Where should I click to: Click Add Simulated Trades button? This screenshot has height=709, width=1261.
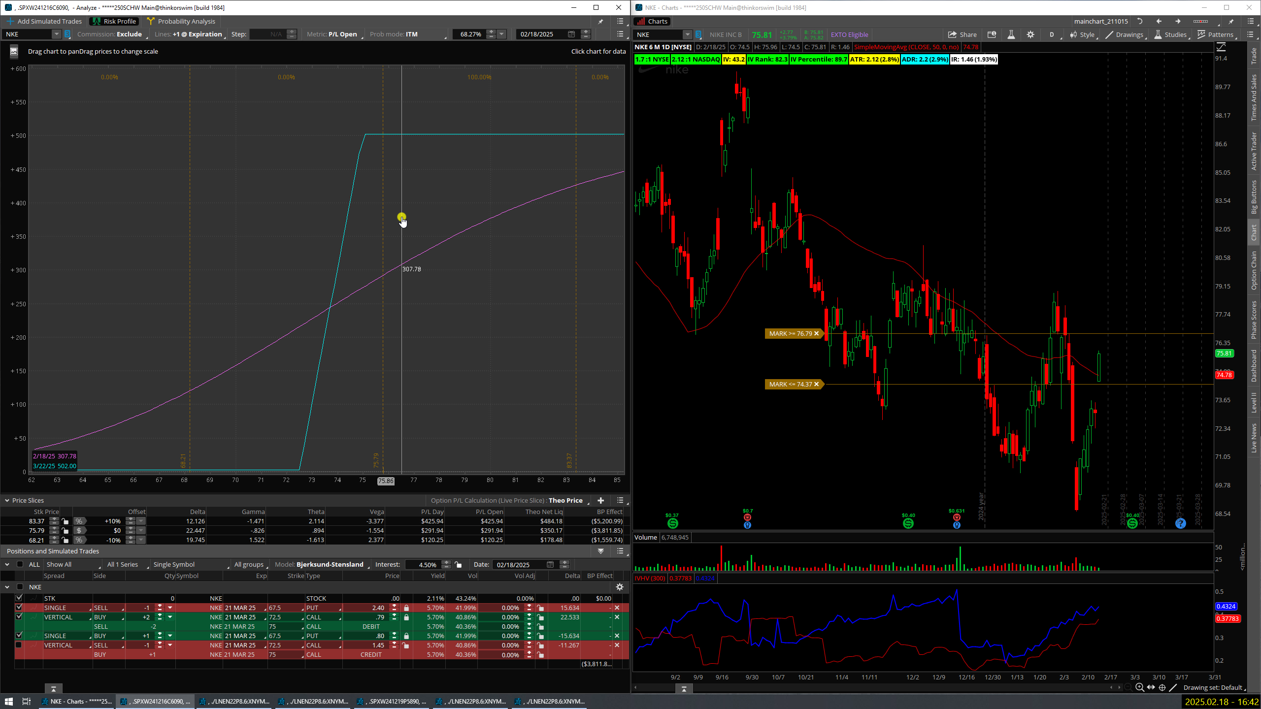[44, 21]
